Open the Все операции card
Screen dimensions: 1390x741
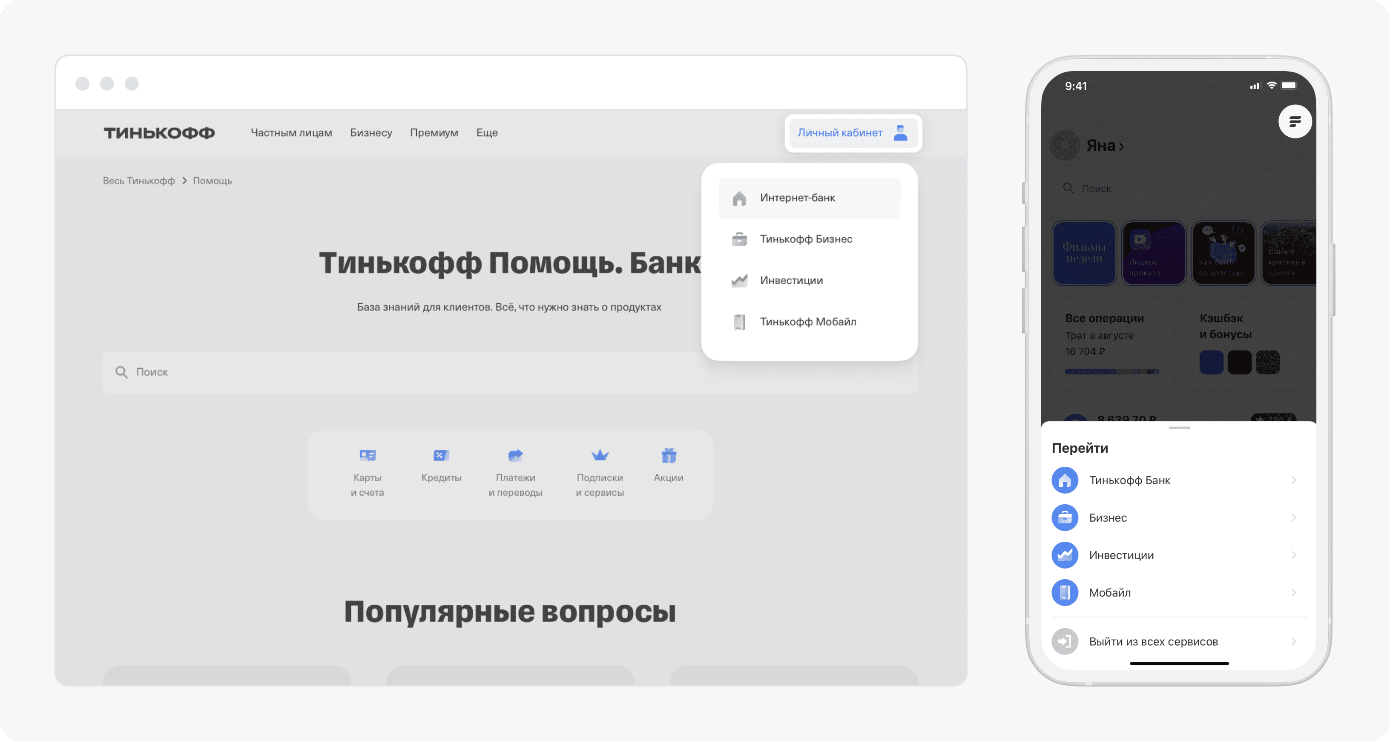click(1111, 343)
